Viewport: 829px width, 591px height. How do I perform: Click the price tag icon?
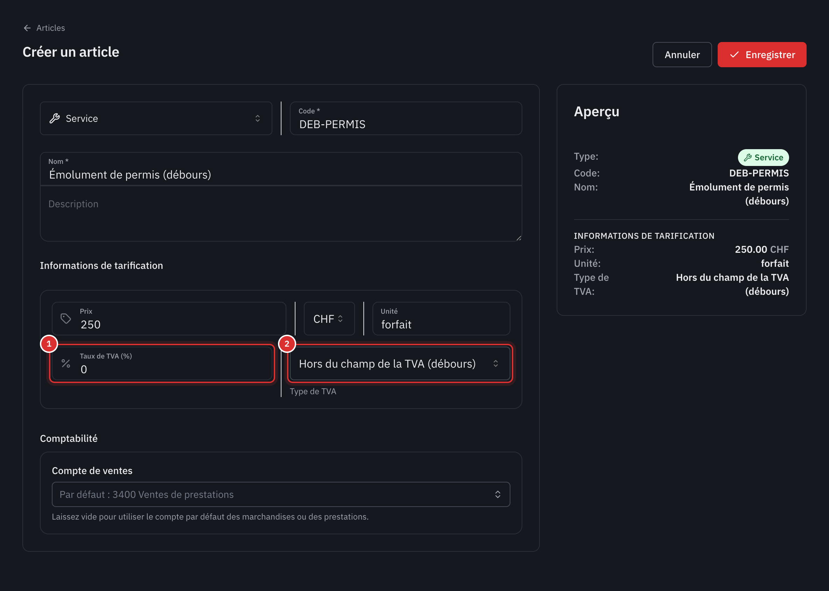point(65,319)
